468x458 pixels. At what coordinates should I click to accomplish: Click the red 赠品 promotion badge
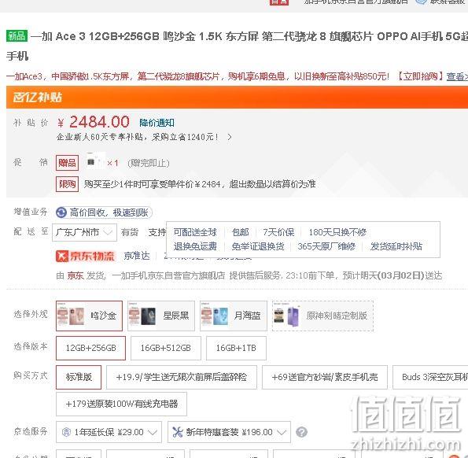pos(67,163)
